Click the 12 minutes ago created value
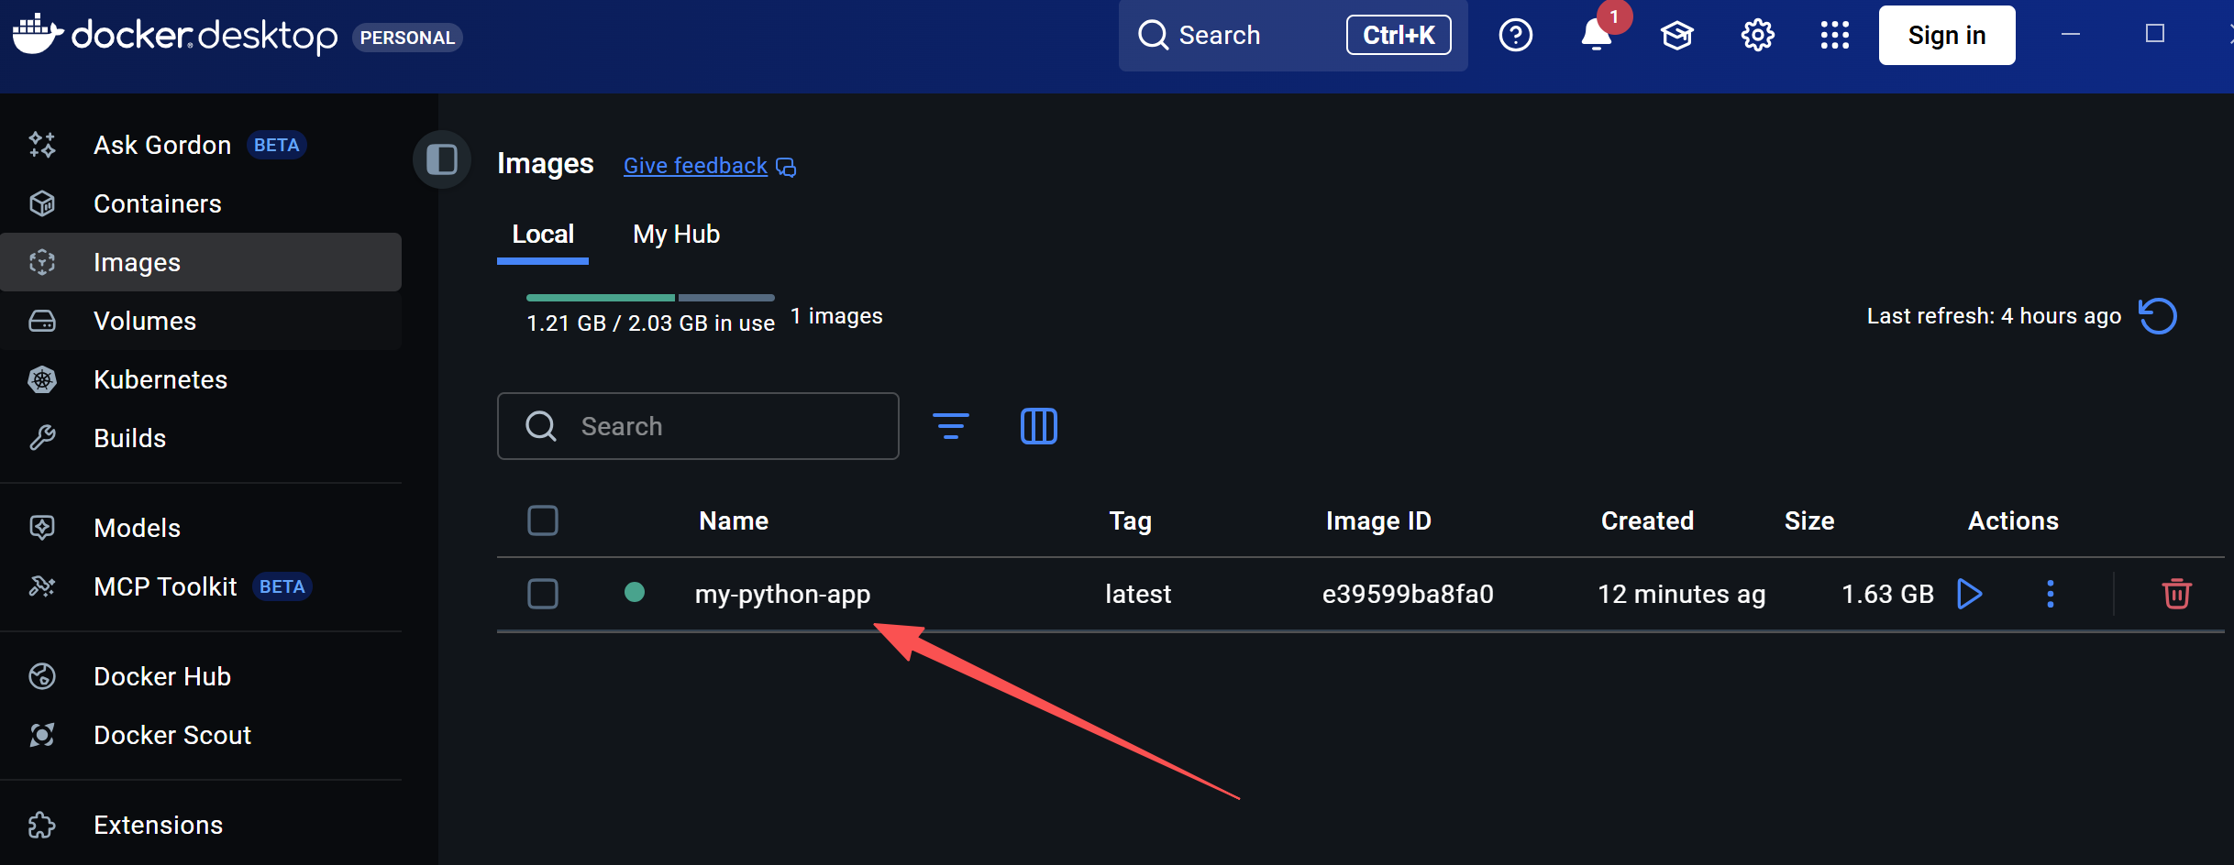2234x865 pixels. [x=1682, y=594]
